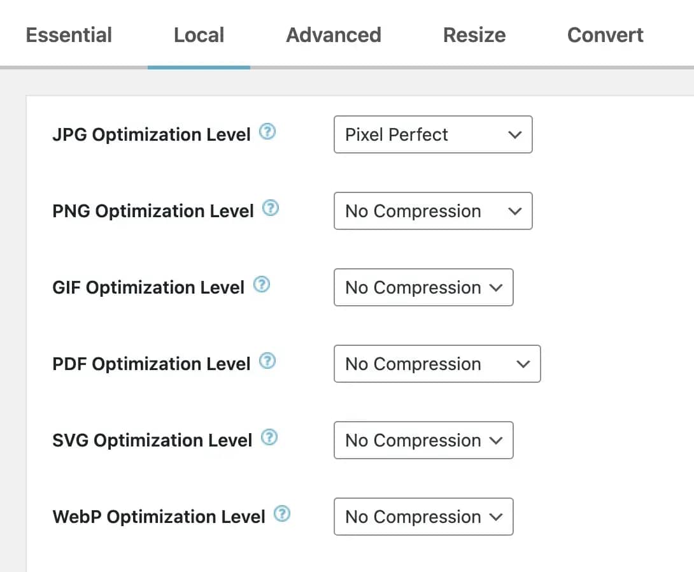
Task: Expand the GIF No Compression dropdown
Action: tap(423, 287)
